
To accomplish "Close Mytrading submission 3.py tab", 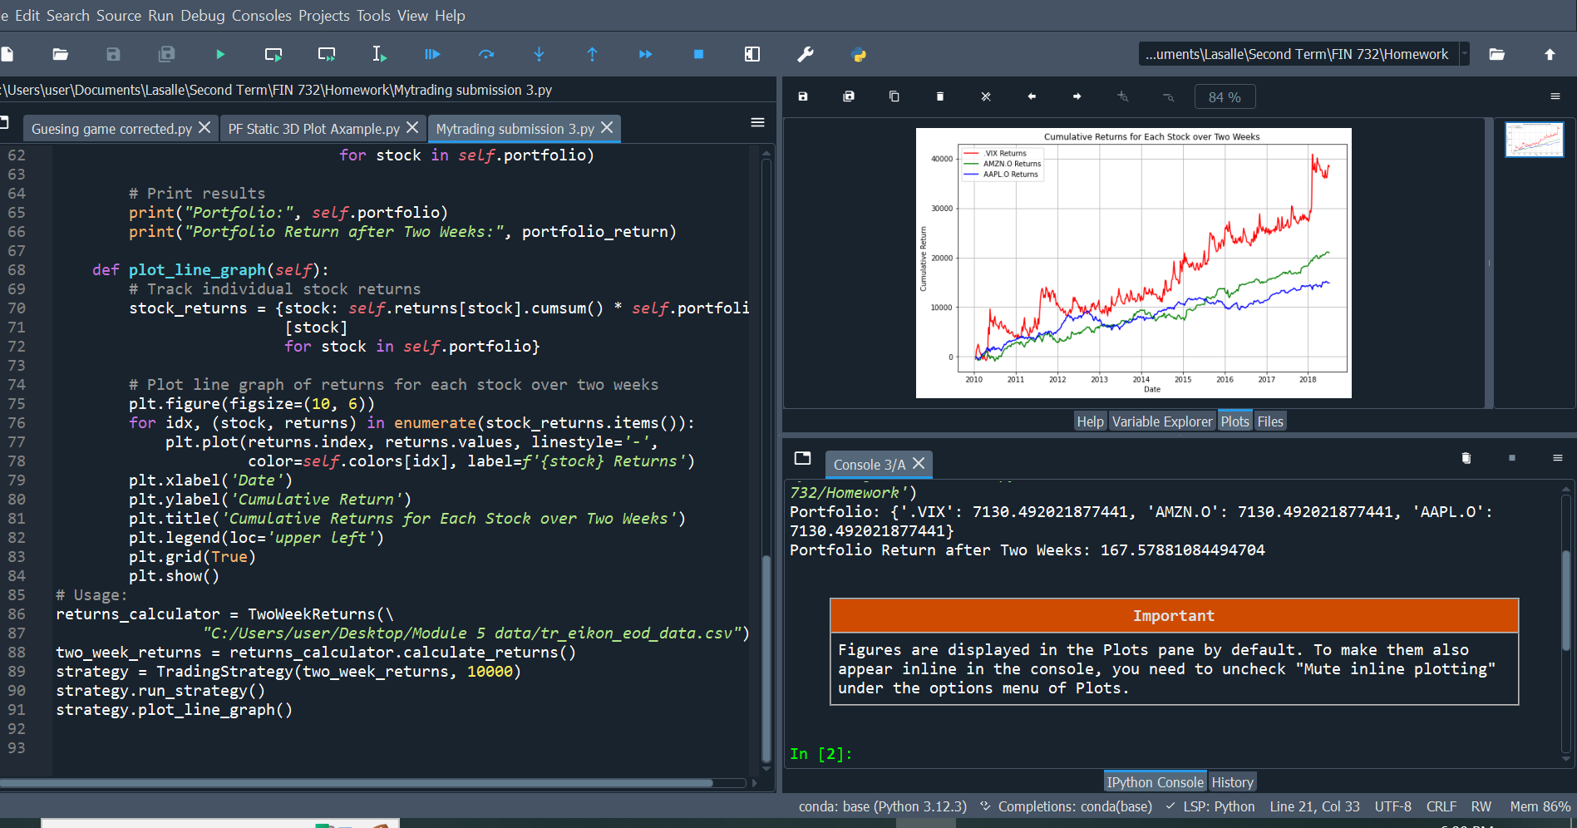I will tap(607, 127).
